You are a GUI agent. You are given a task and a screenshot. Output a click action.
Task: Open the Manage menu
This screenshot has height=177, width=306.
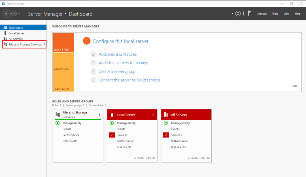coord(262,14)
